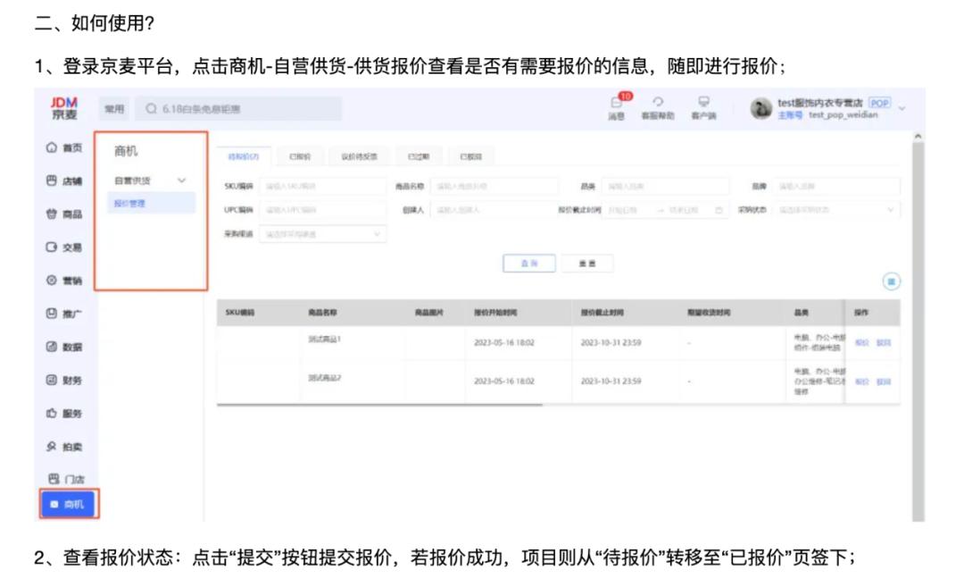Click the highlighted 商机 icon in sidebar
The width and height of the screenshot is (964, 587).
tap(67, 503)
